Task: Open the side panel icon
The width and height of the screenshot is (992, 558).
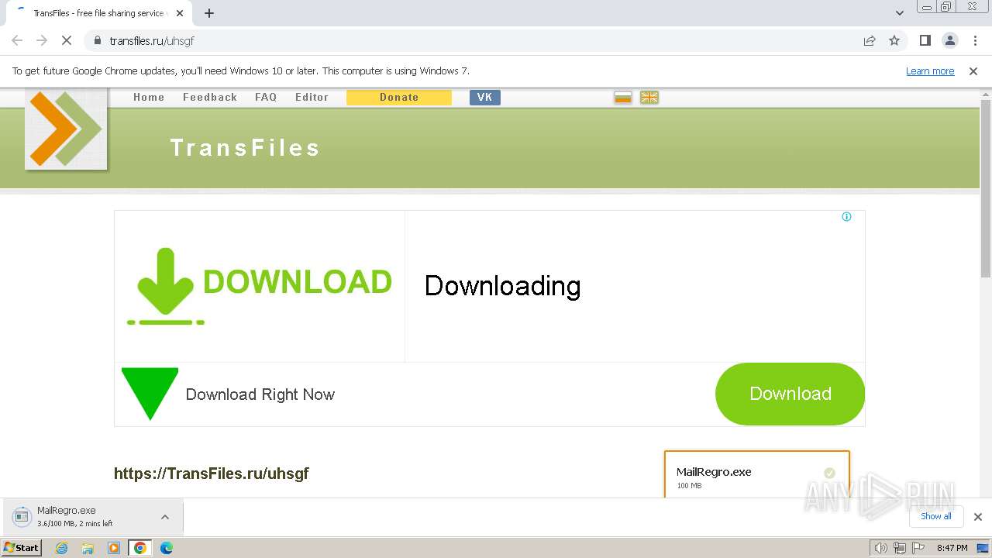Action: (925, 41)
